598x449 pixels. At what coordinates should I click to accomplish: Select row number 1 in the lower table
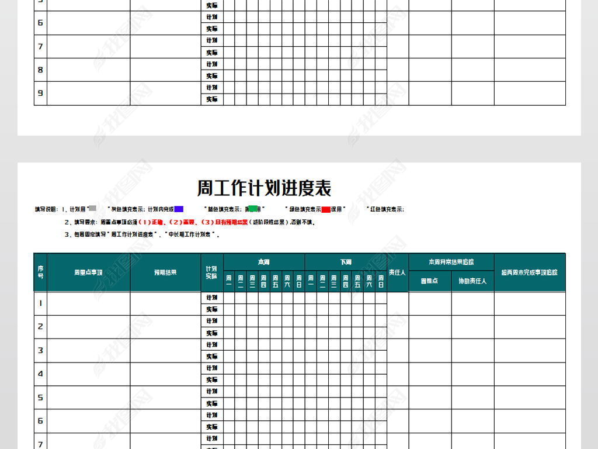[x=40, y=303]
